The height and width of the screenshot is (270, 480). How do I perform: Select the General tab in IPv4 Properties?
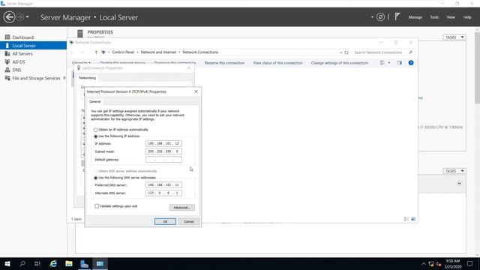point(95,102)
